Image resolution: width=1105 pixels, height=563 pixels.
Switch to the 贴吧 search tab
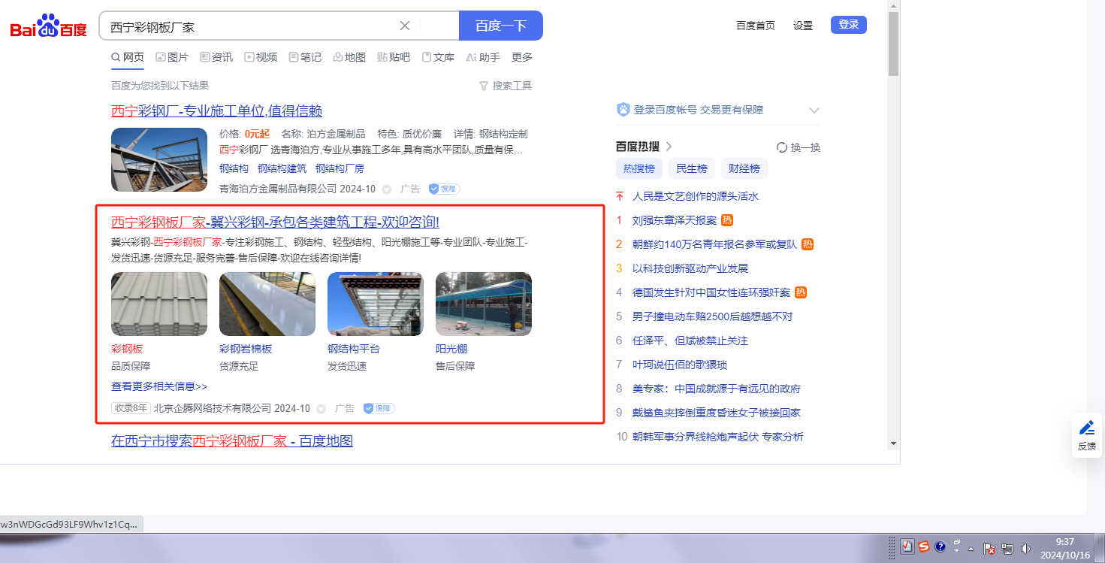coord(394,57)
